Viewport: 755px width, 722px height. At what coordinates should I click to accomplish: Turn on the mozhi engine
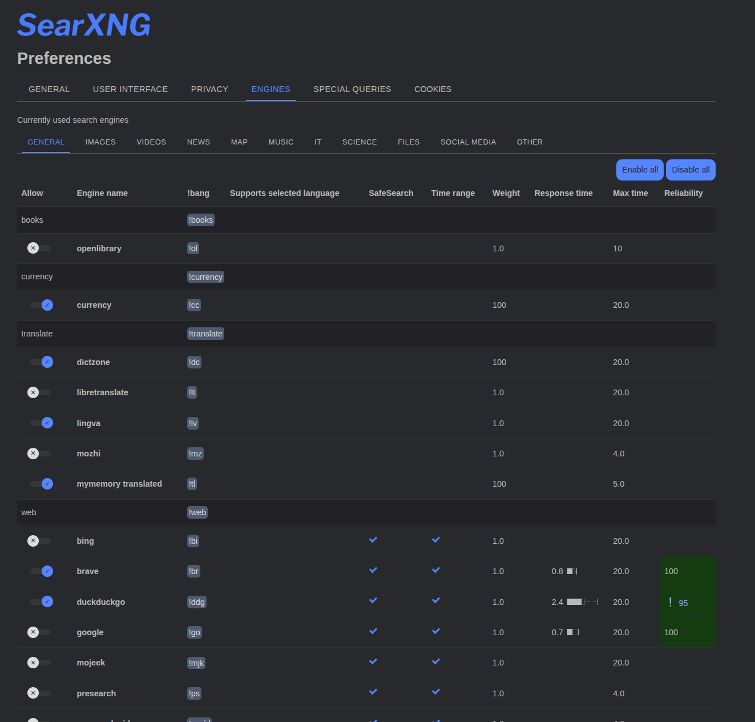tap(39, 453)
